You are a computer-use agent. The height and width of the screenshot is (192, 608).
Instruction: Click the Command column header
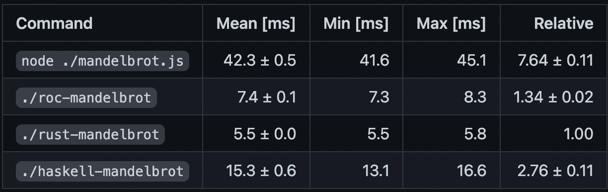(54, 23)
